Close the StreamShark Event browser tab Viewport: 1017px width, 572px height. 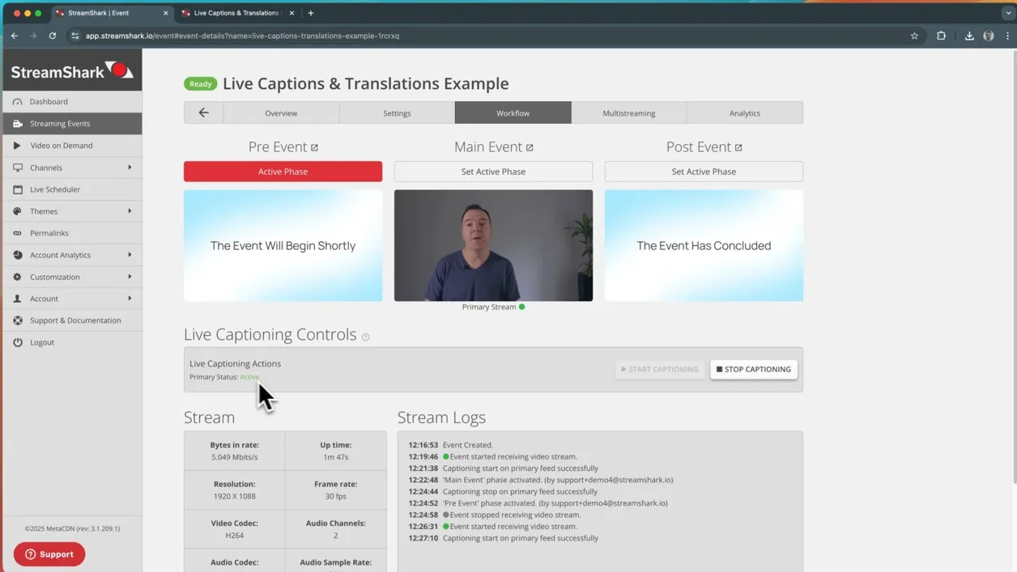click(166, 13)
